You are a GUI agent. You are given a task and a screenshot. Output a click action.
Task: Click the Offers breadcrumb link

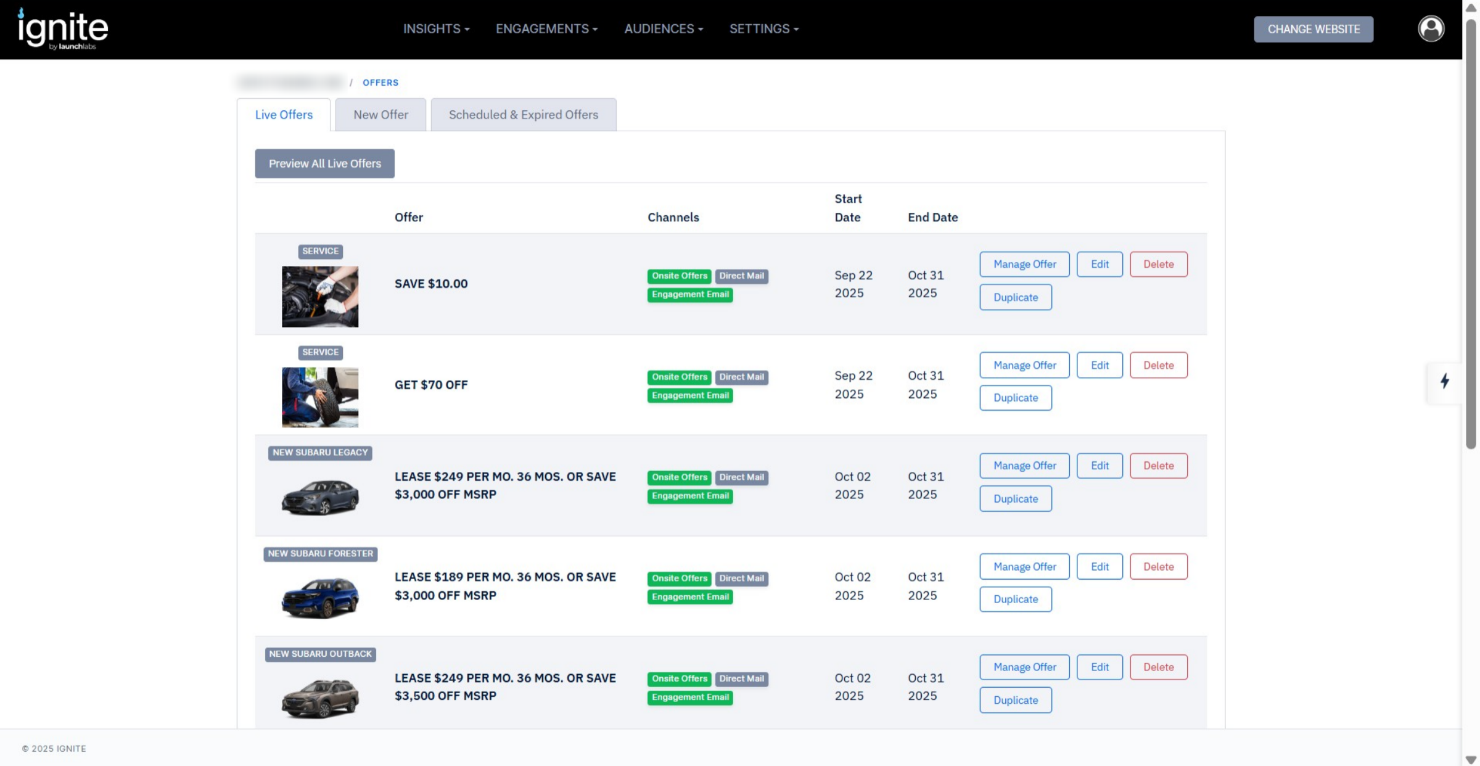coord(380,83)
